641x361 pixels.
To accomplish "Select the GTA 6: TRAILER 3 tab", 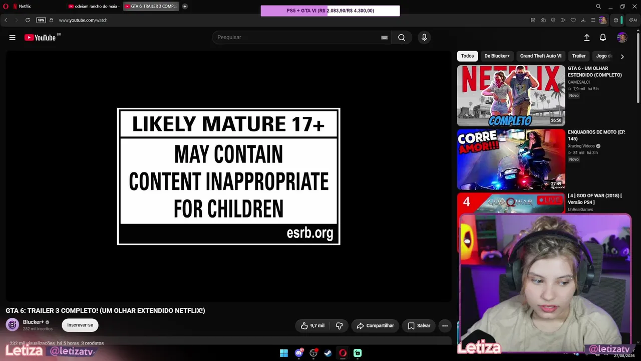I will pos(151,7).
